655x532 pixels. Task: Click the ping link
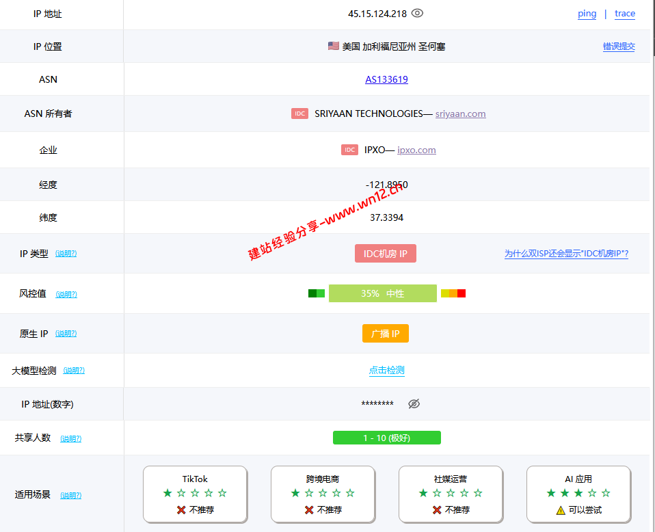pyautogui.click(x=587, y=14)
